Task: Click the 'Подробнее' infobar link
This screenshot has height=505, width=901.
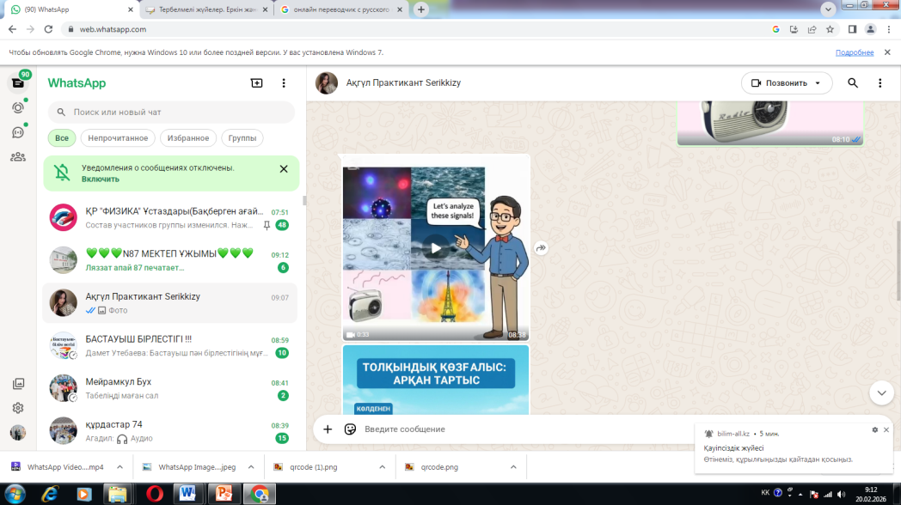Action: click(x=855, y=52)
